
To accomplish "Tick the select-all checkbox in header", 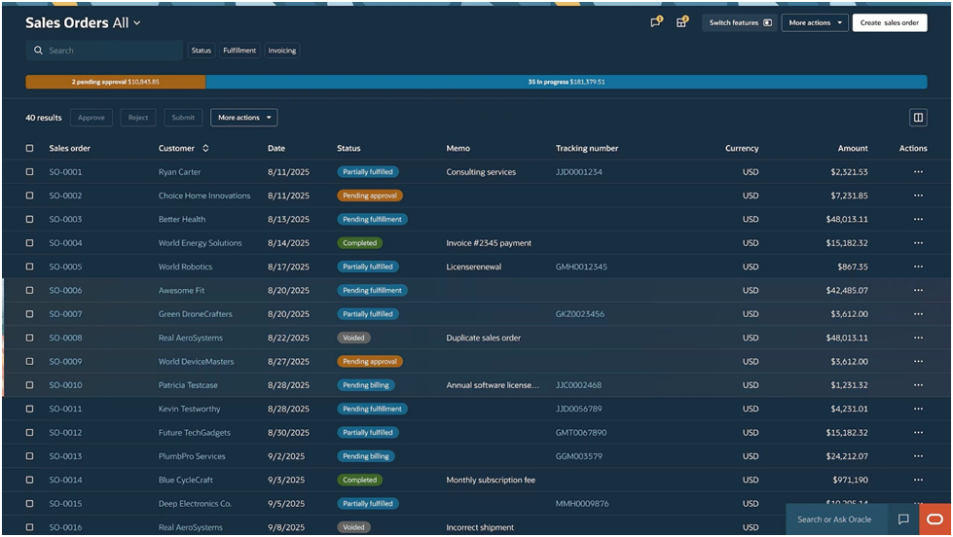I will [x=30, y=149].
